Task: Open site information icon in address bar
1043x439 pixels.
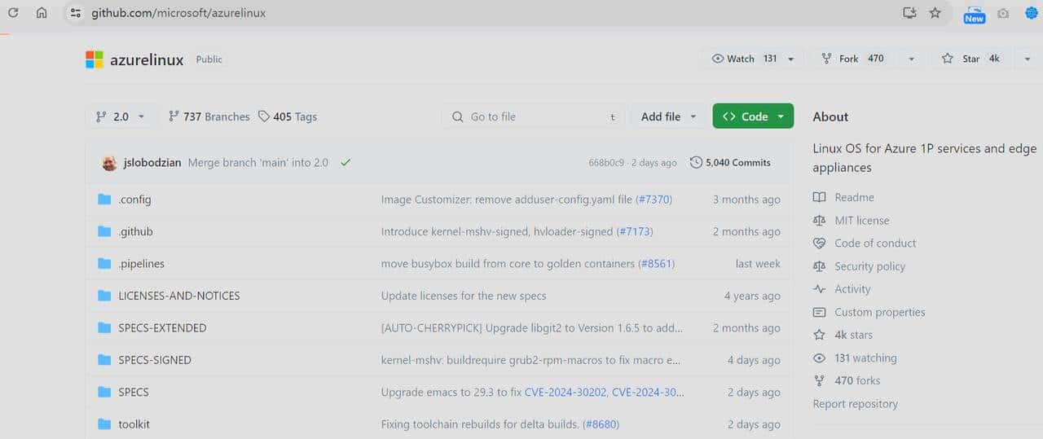Action: pos(76,13)
